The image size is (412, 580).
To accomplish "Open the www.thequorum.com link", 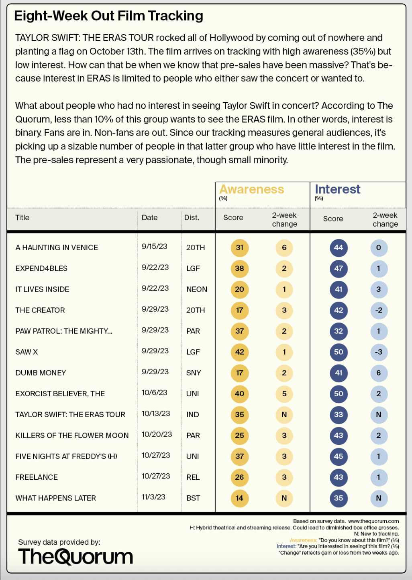I will point(373,521).
